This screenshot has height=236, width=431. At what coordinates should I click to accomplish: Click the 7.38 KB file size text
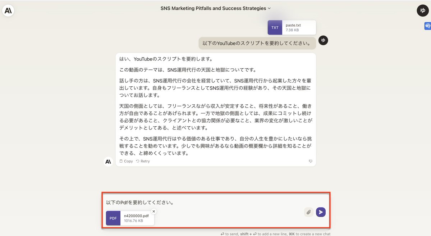click(292, 30)
